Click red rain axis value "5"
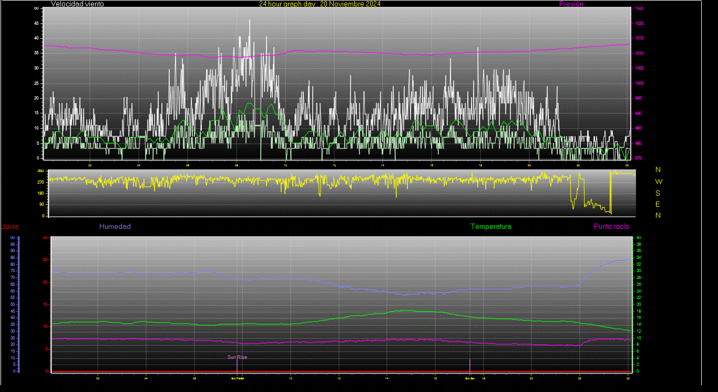The height and width of the screenshot is (392, 718). [x=46, y=349]
